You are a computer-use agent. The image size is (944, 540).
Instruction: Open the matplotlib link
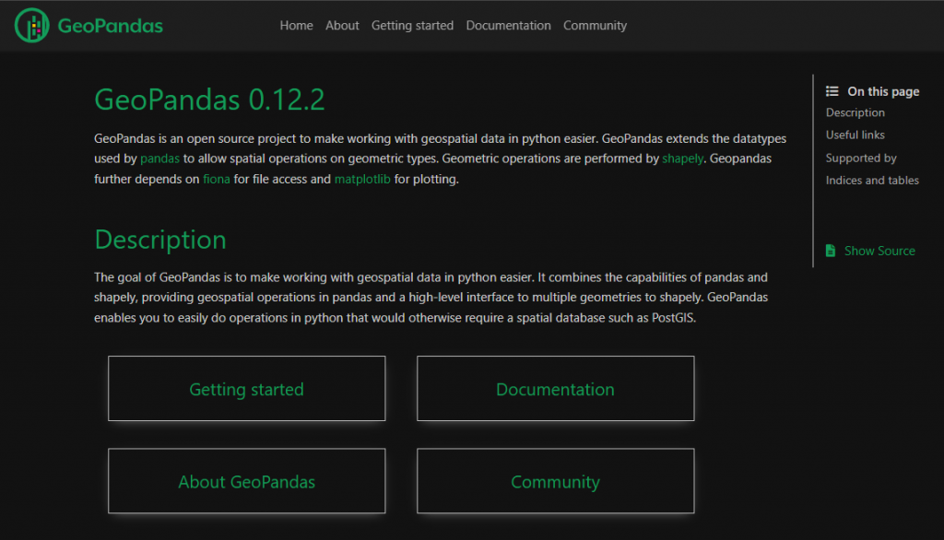[362, 180]
